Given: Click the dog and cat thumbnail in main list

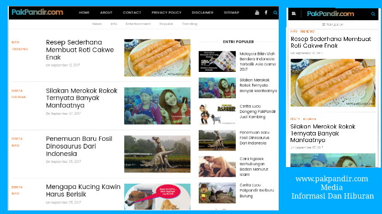Looking at the screenshot, I should pos(158,197).
